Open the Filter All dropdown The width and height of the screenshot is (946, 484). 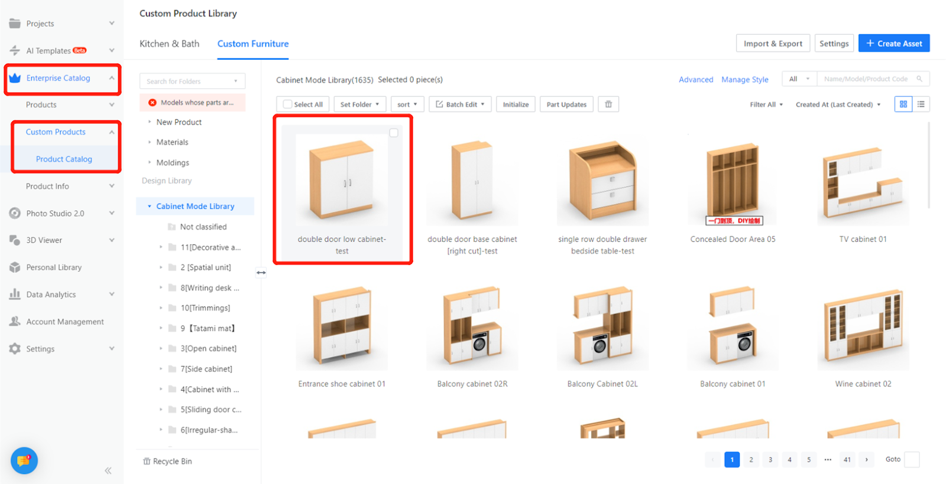pyautogui.click(x=766, y=104)
